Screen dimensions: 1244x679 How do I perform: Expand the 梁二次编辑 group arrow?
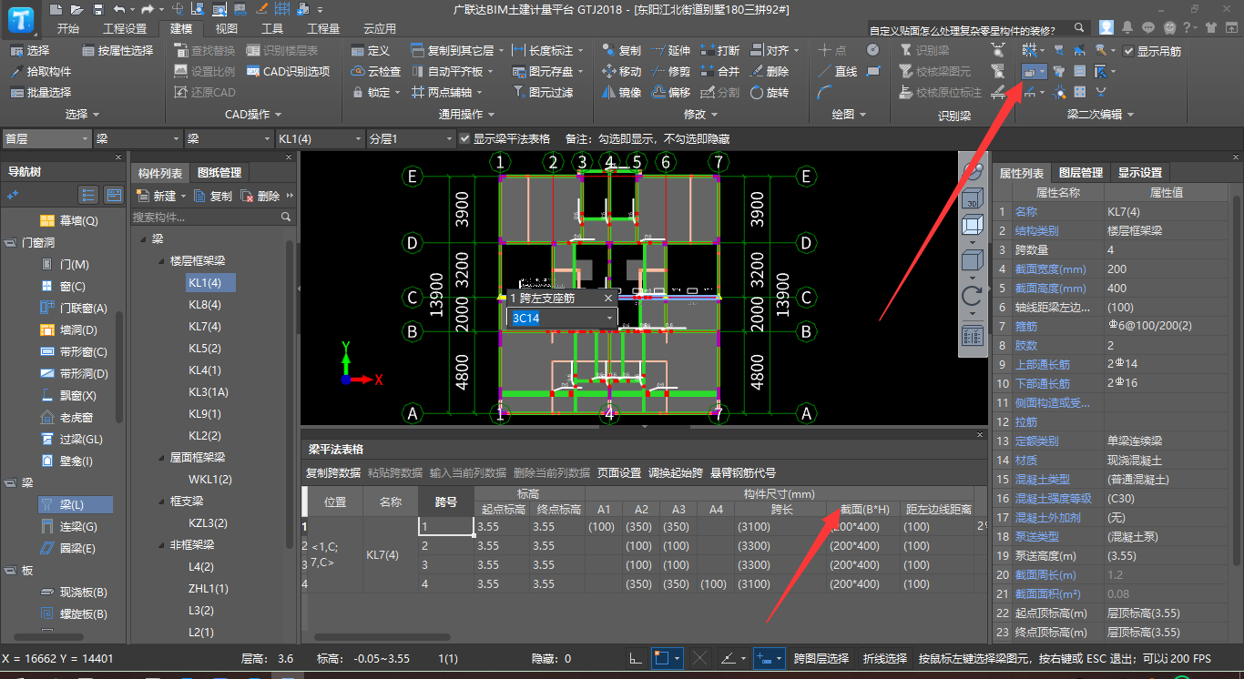click(1131, 115)
